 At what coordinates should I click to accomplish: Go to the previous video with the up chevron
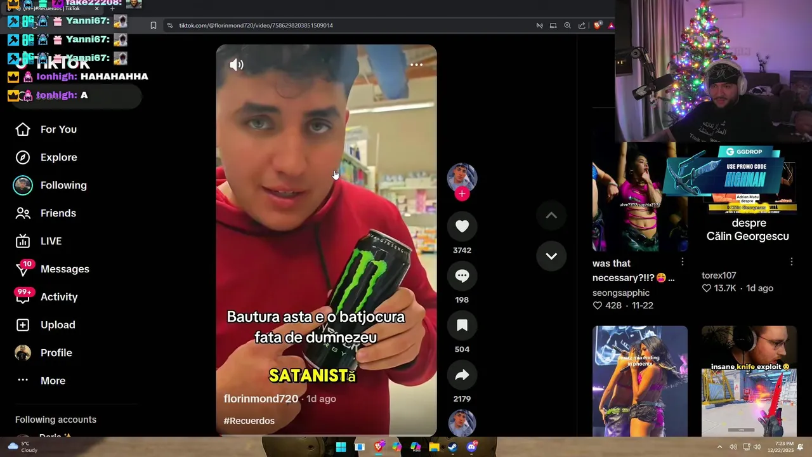pyautogui.click(x=551, y=216)
